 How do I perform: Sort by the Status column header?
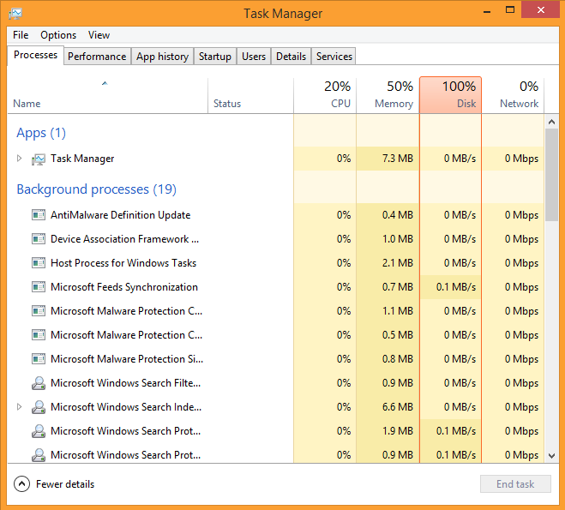250,96
